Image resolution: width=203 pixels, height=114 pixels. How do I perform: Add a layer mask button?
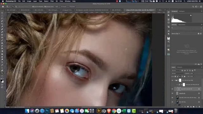(188, 107)
